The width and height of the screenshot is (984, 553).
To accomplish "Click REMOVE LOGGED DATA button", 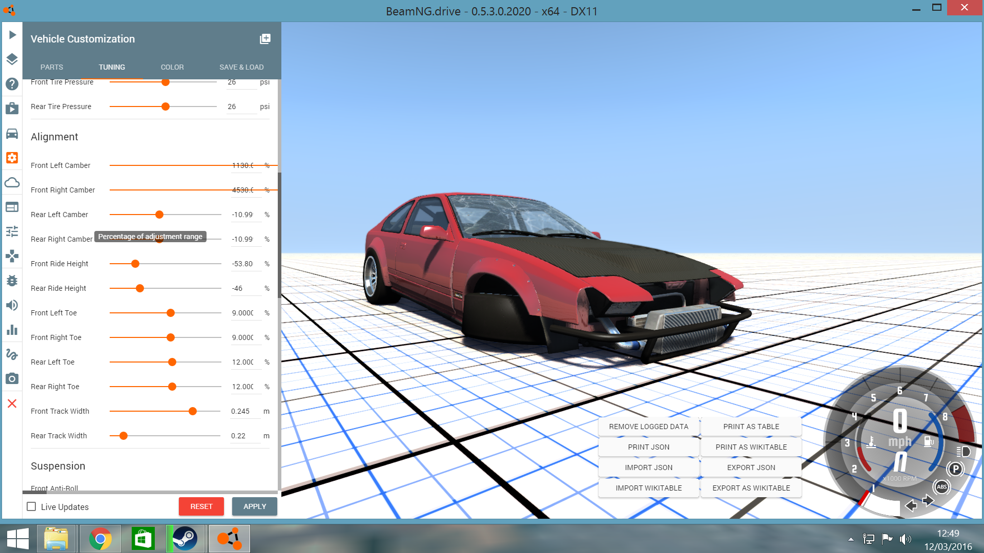I will click(x=649, y=427).
